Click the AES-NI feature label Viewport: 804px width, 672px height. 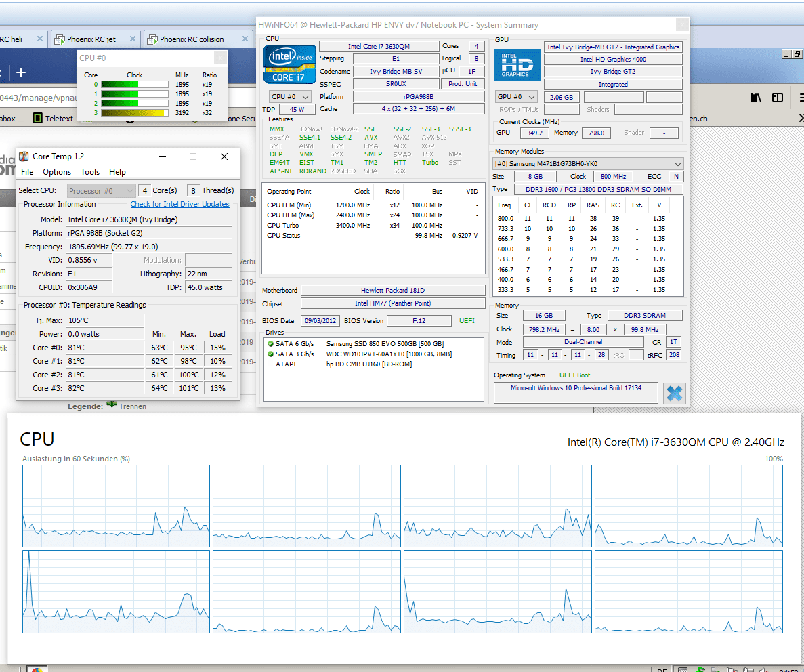(x=280, y=171)
